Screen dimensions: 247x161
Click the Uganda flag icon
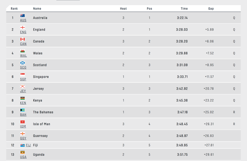(x=23, y=152)
